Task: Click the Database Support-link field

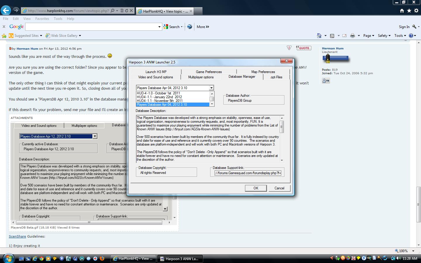Action: (247, 173)
